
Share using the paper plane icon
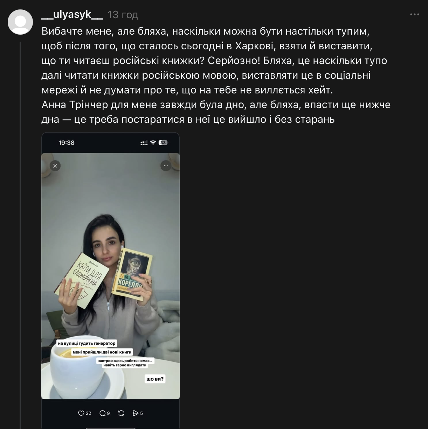[x=136, y=413]
